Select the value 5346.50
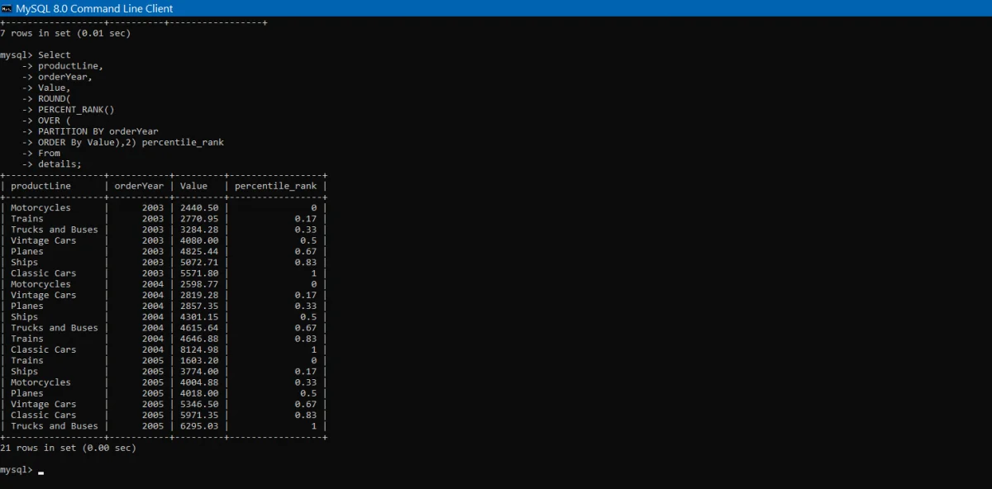992x489 pixels. (x=199, y=404)
